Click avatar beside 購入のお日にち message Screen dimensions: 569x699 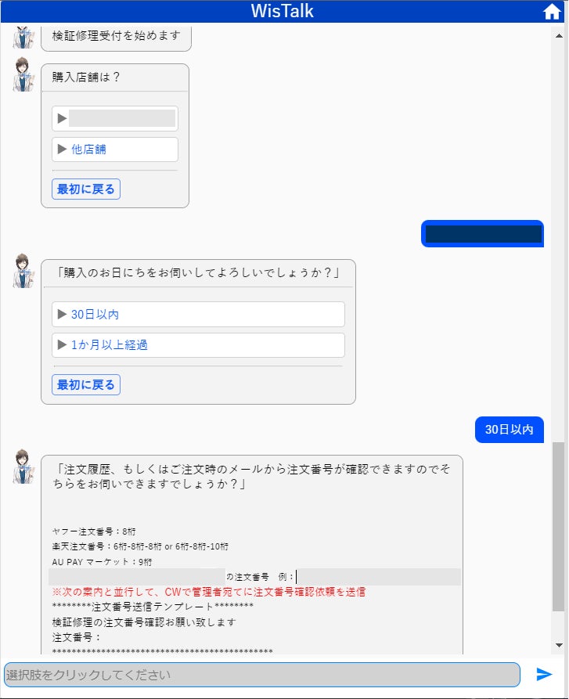[x=23, y=271]
